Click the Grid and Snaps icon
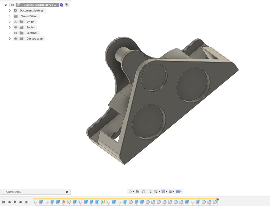The width and height of the screenshot is (270, 206). click(x=171, y=191)
